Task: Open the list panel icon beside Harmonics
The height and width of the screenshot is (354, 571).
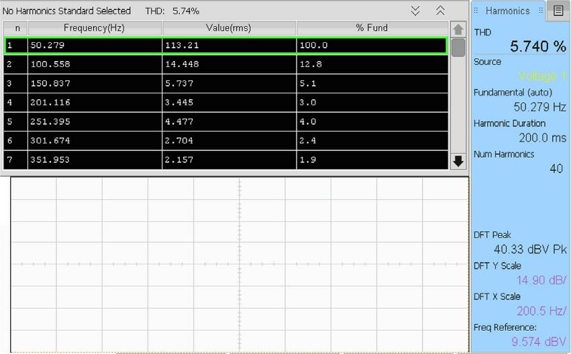Action: [558, 10]
